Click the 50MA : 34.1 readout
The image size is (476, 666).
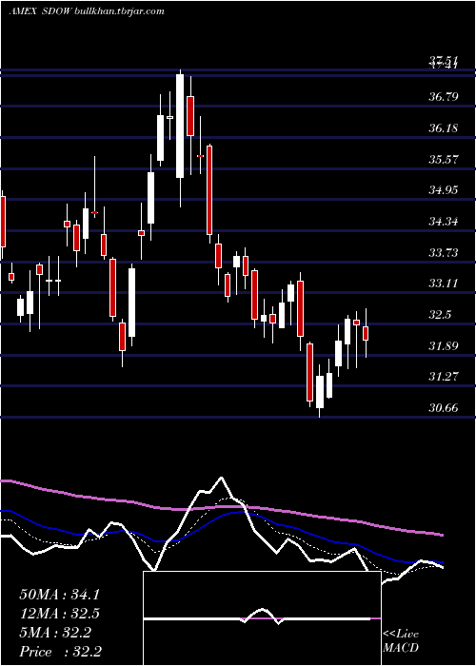click(59, 595)
